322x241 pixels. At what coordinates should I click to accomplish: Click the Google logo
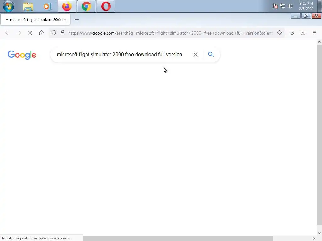pyautogui.click(x=22, y=55)
